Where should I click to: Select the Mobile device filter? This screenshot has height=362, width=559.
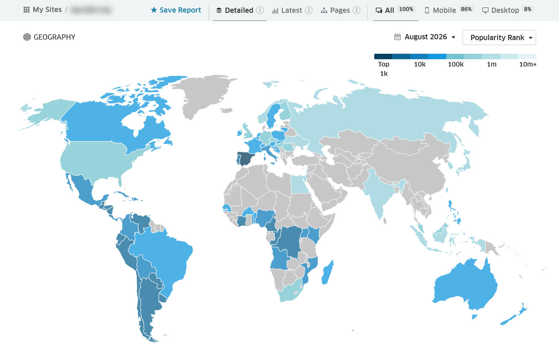tap(448, 10)
